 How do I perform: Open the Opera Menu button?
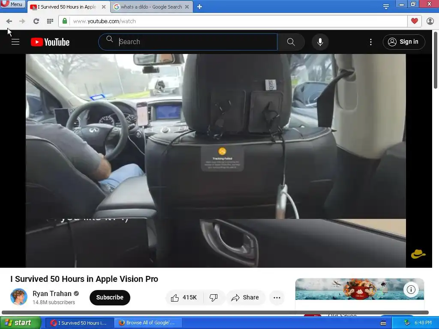pyautogui.click(x=12, y=4)
